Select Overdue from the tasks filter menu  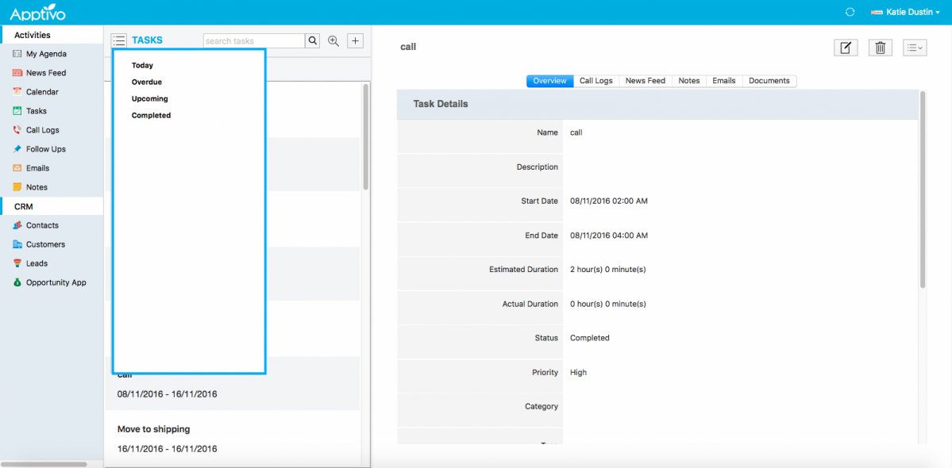pos(147,82)
